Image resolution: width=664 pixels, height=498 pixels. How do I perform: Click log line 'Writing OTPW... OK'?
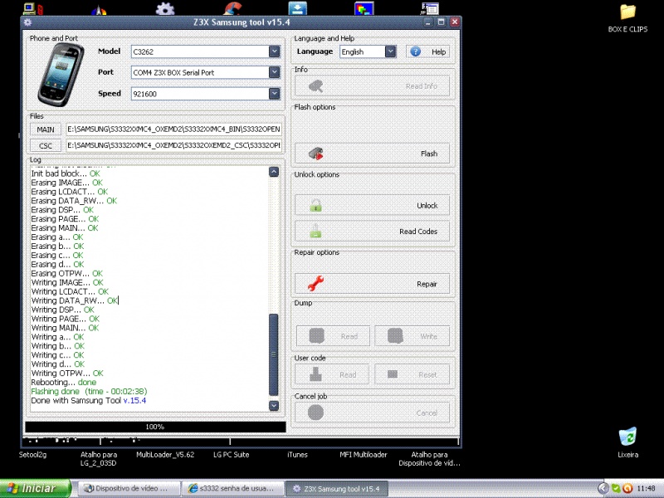coord(67,373)
